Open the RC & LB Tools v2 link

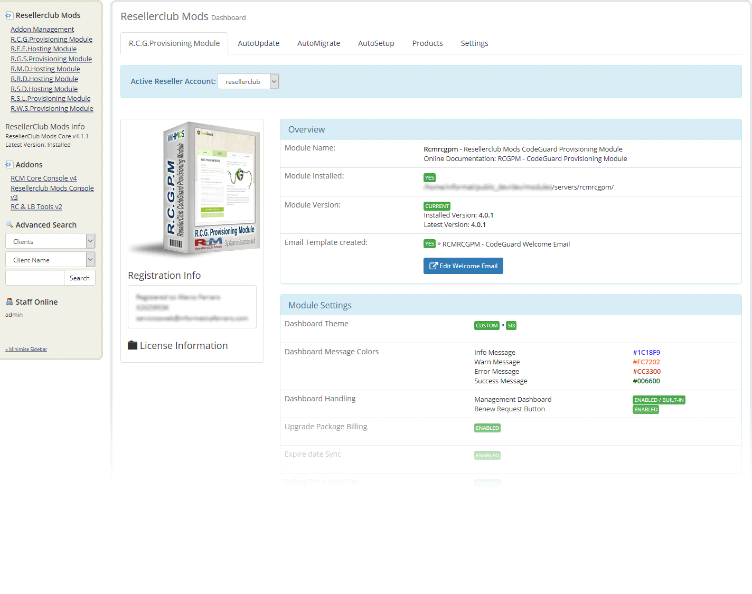tap(36, 206)
